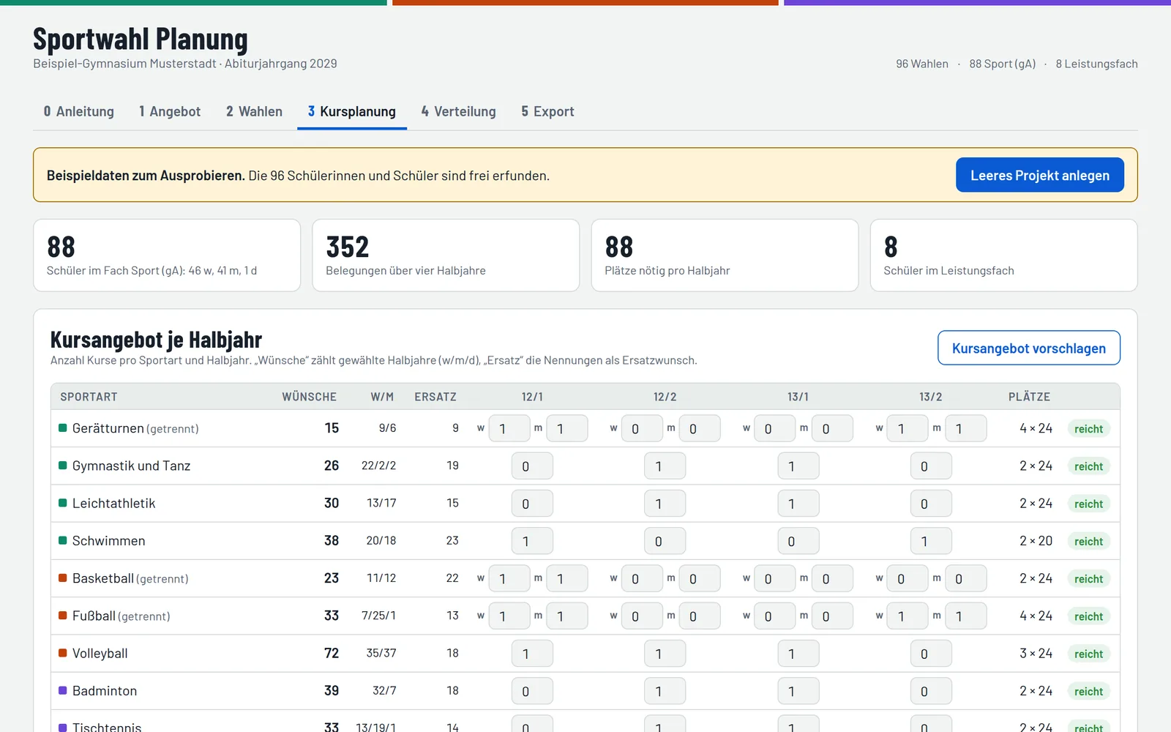
Task: Edit Gerätturnen 12/1 m course count field
Action: pos(567,428)
